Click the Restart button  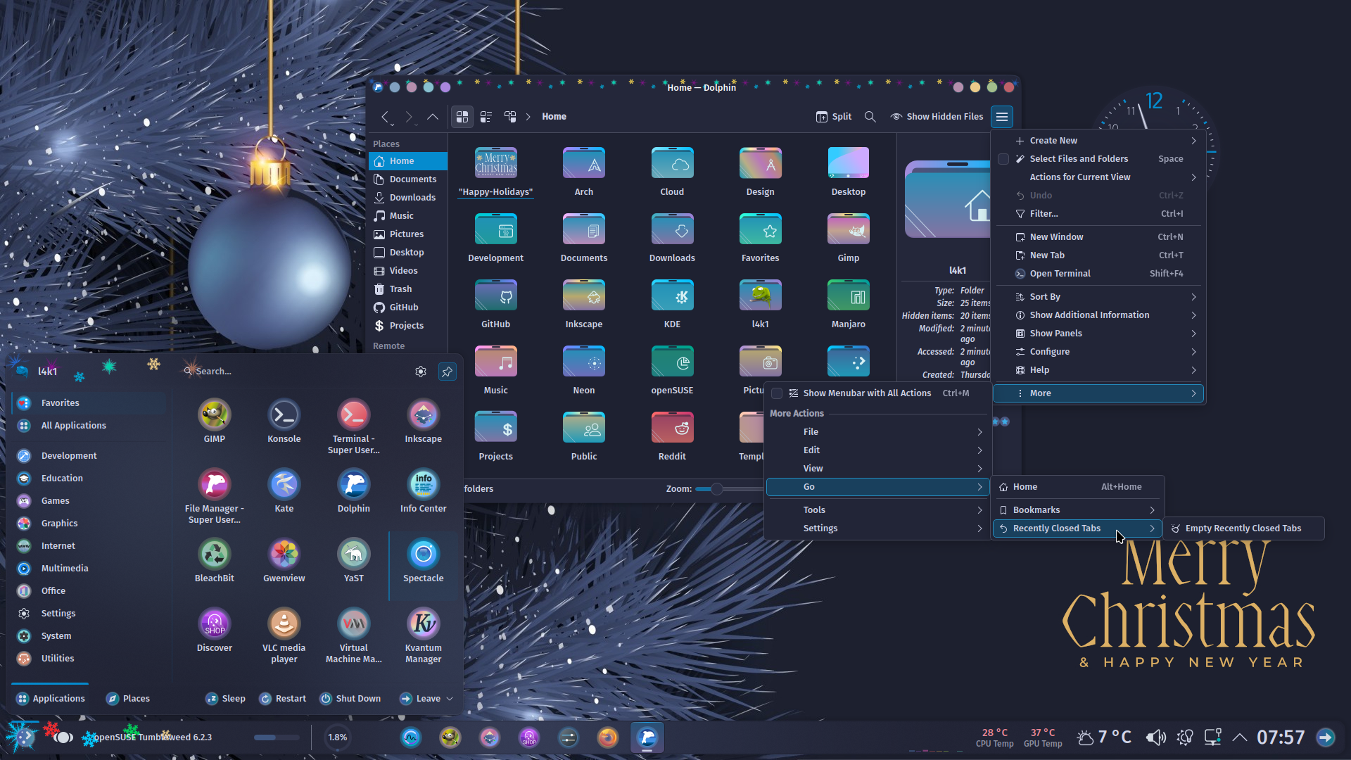[x=283, y=699]
